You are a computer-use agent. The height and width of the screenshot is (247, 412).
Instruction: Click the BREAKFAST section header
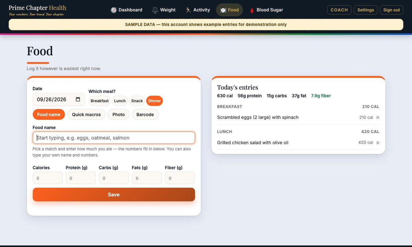click(x=230, y=107)
